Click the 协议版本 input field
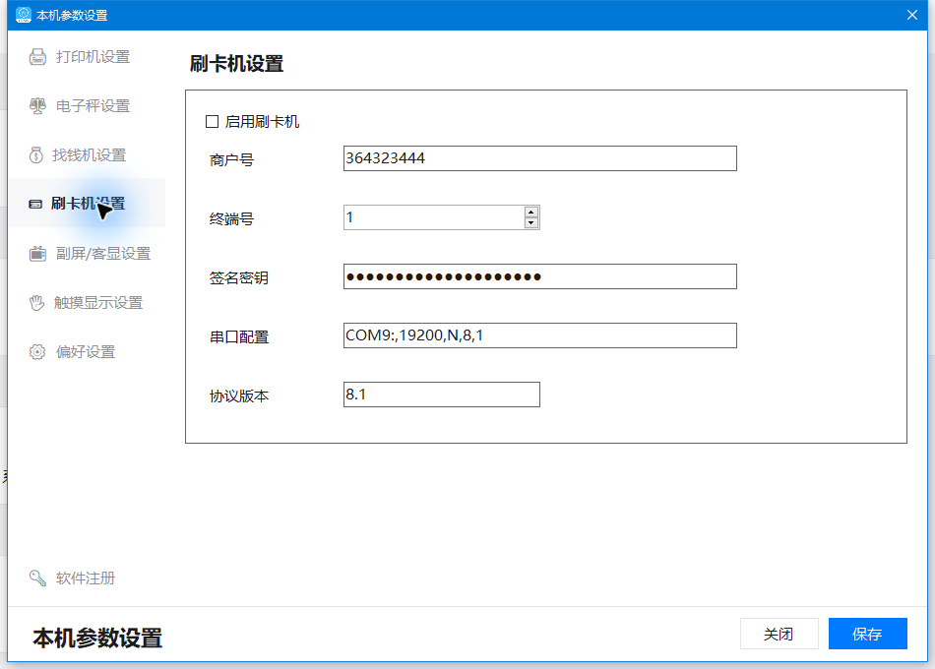 click(x=441, y=395)
